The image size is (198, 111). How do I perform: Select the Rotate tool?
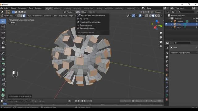[x=3, y=37]
